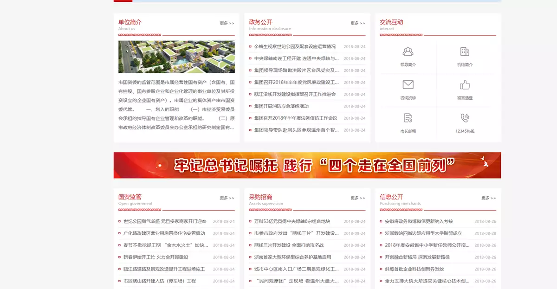Open article 余梅生视察世纪公园及配套设施运营情况
557x289 pixels.
click(295, 46)
